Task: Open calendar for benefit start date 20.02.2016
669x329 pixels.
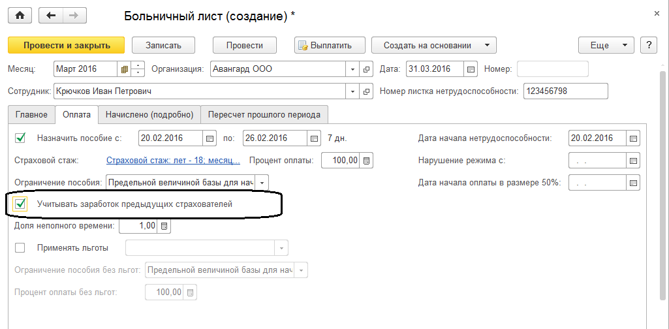Action: 210,138
